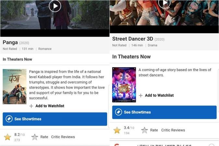Click In Theaters Now heading under Panga
This screenshot has height=146, width=219.
[x=18, y=59]
